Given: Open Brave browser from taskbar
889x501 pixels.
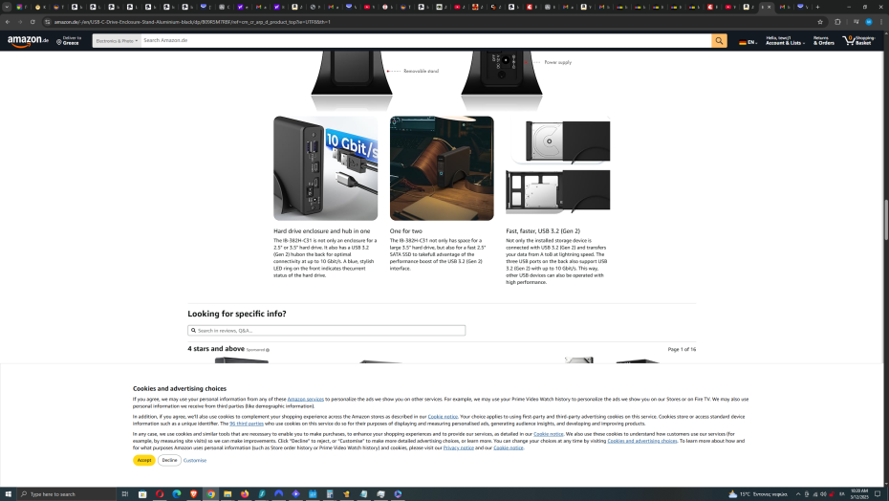Looking at the screenshot, I should [x=193, y=494].
